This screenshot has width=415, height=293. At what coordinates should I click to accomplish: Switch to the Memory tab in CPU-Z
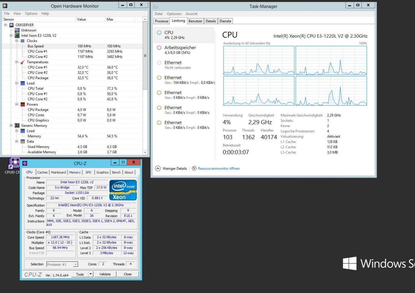pyautogui.click(x=75, y=173)
